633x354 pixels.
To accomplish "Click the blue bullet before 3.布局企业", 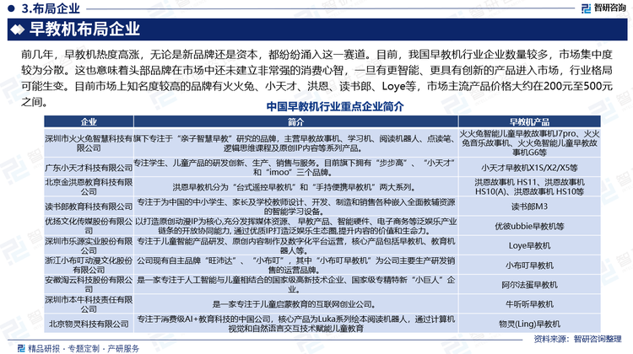I will [x=12, y=8].
